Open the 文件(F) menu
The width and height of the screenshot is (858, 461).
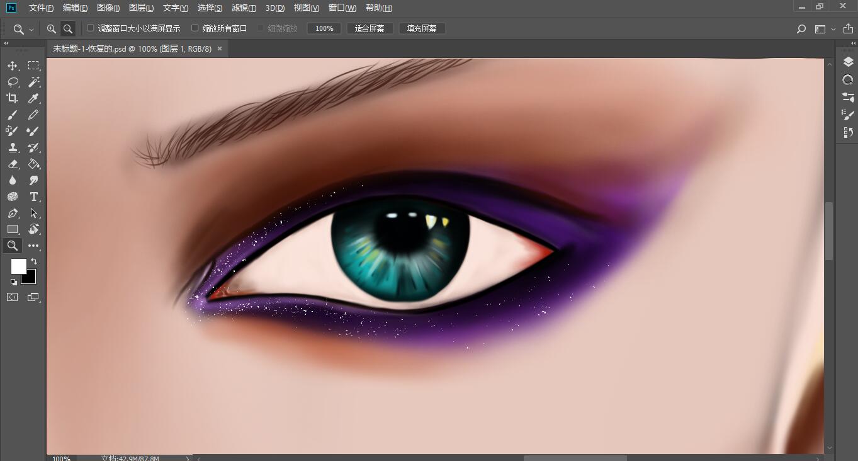pyautogui.click(x=41, y=8)
